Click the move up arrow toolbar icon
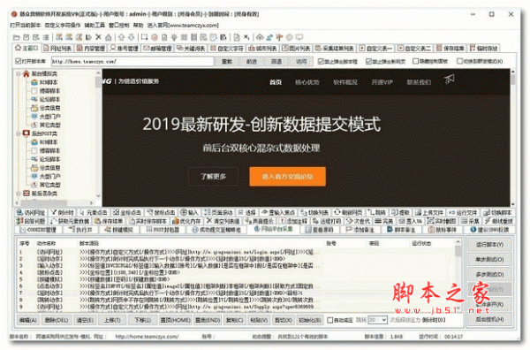Screen dimensions: 530x350 click(121, 37)
